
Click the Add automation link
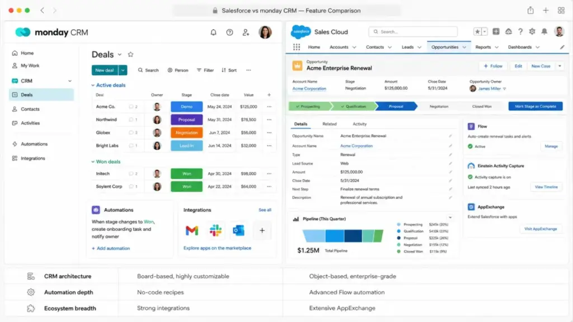tap(111, 248)
